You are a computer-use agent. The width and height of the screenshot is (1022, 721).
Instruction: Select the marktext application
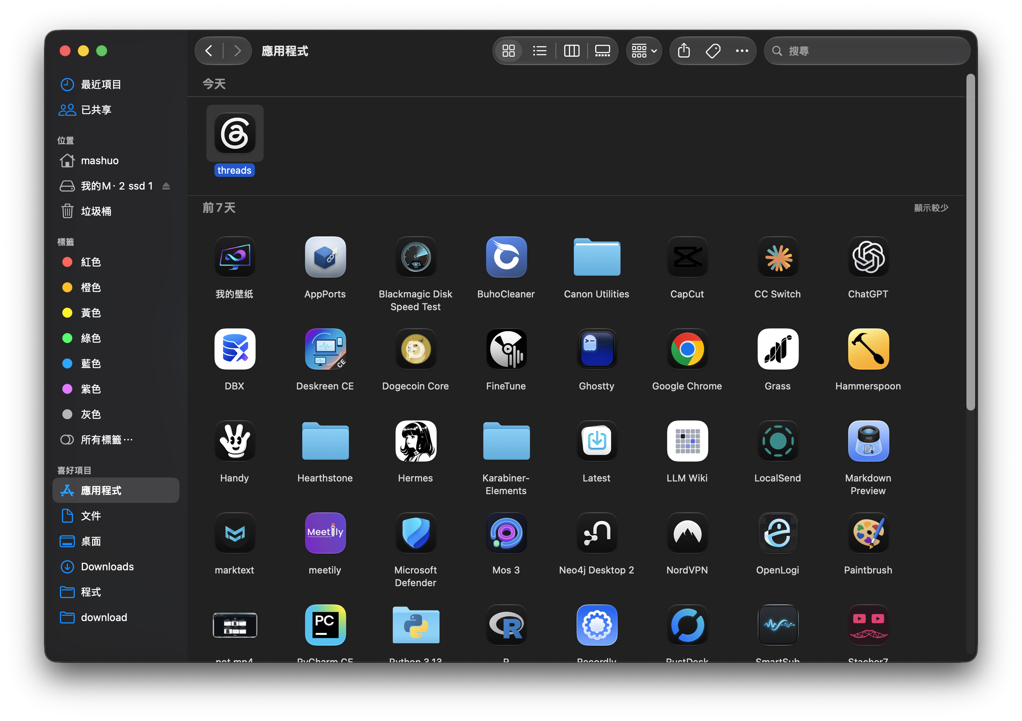point(235,533)
